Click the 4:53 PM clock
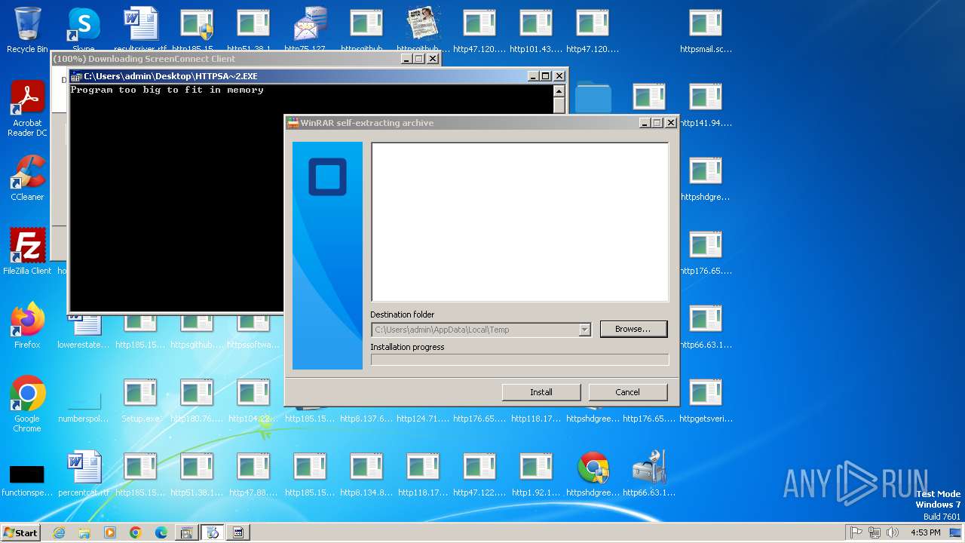The image size is (965, 543). point(926,532)
